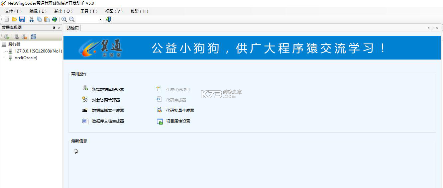This screenshot has width=443, height=188.
Task: Click the 生成代码项目 link
Action: pyautogui.click(x=178, y=90)
